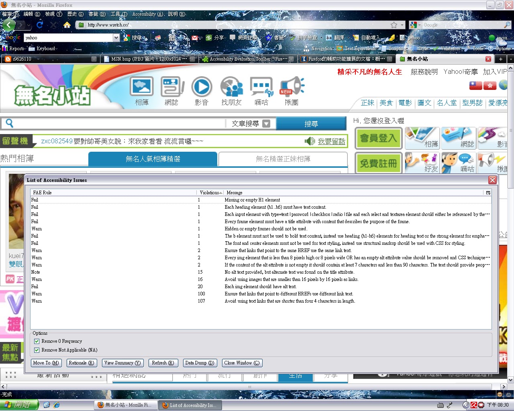The height and width of the screenshot is (411, 514).
Task: Open 找朋友 find friends icon
Action: click(232, 92)
